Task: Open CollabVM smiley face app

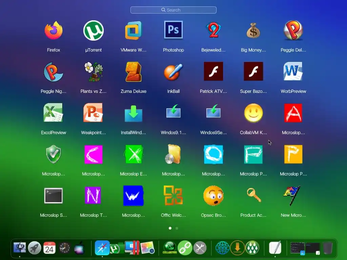Action: click(253, 113)
